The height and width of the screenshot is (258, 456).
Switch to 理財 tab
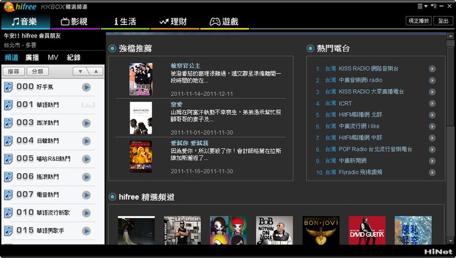pos(174,21)
